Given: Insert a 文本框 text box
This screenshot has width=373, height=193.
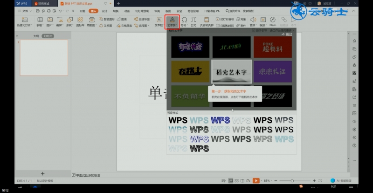Looking at the screenshot, I should click(159, 21).
